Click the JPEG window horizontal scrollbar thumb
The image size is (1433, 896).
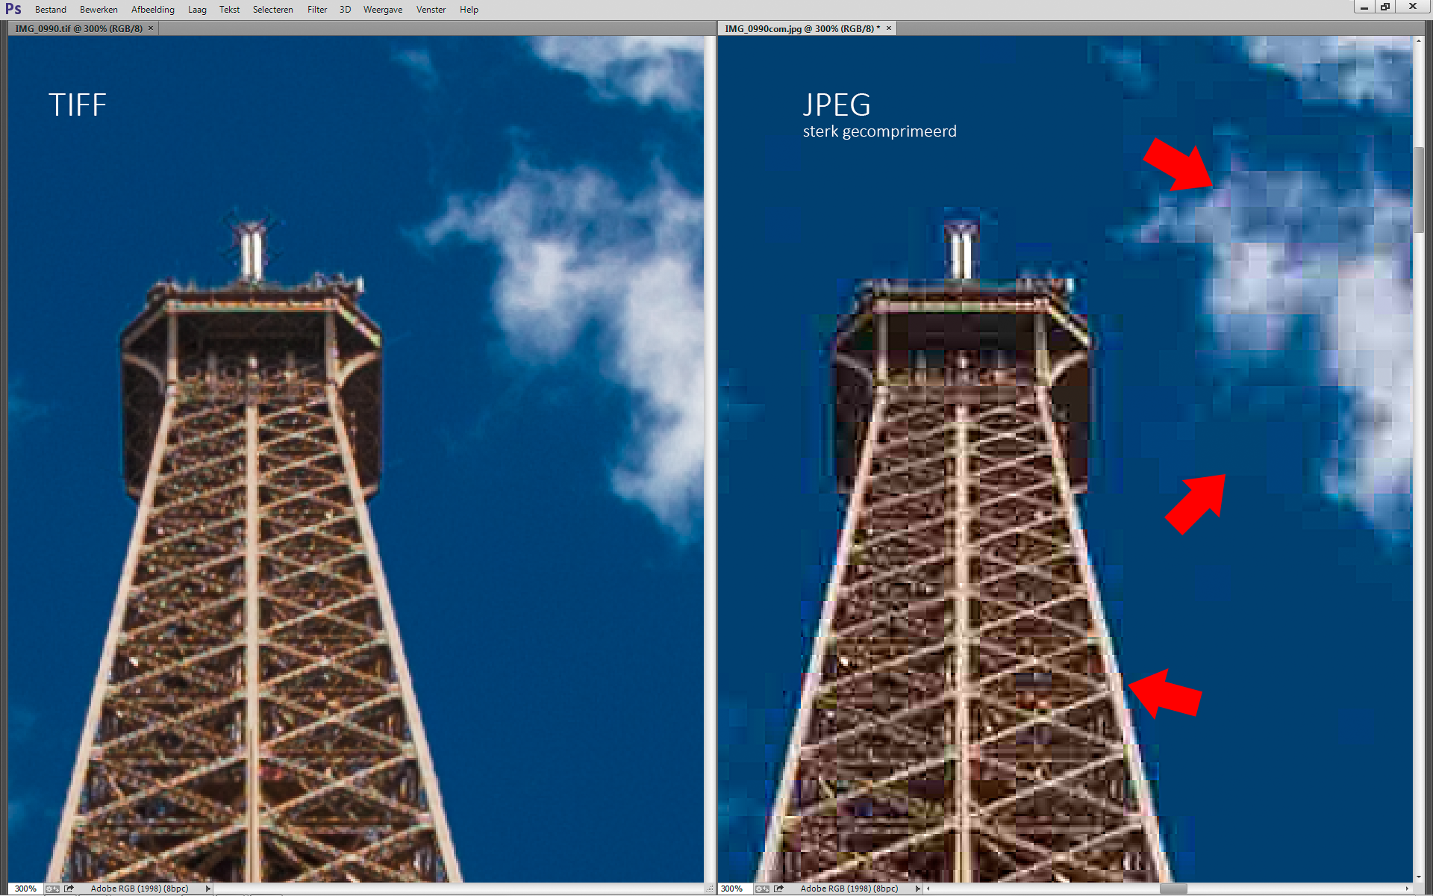pyautogui.click(x=1173, y=889)
